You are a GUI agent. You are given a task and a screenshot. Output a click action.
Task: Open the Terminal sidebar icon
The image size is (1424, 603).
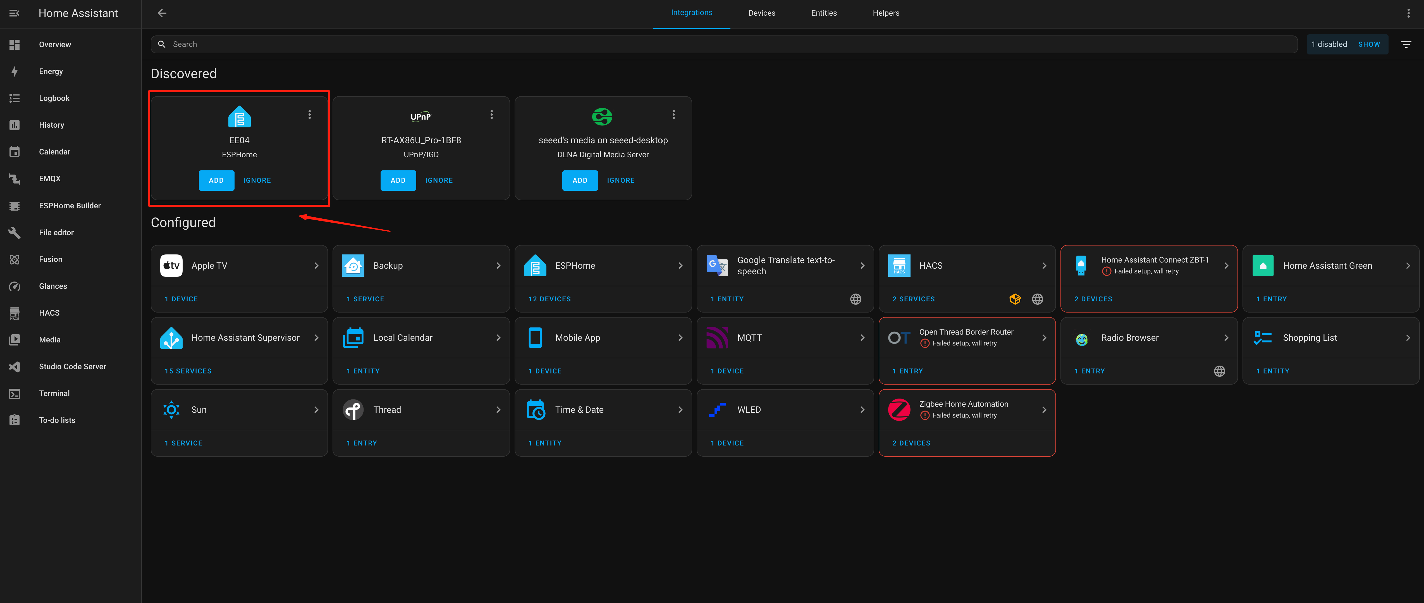(x=14, y=394)
